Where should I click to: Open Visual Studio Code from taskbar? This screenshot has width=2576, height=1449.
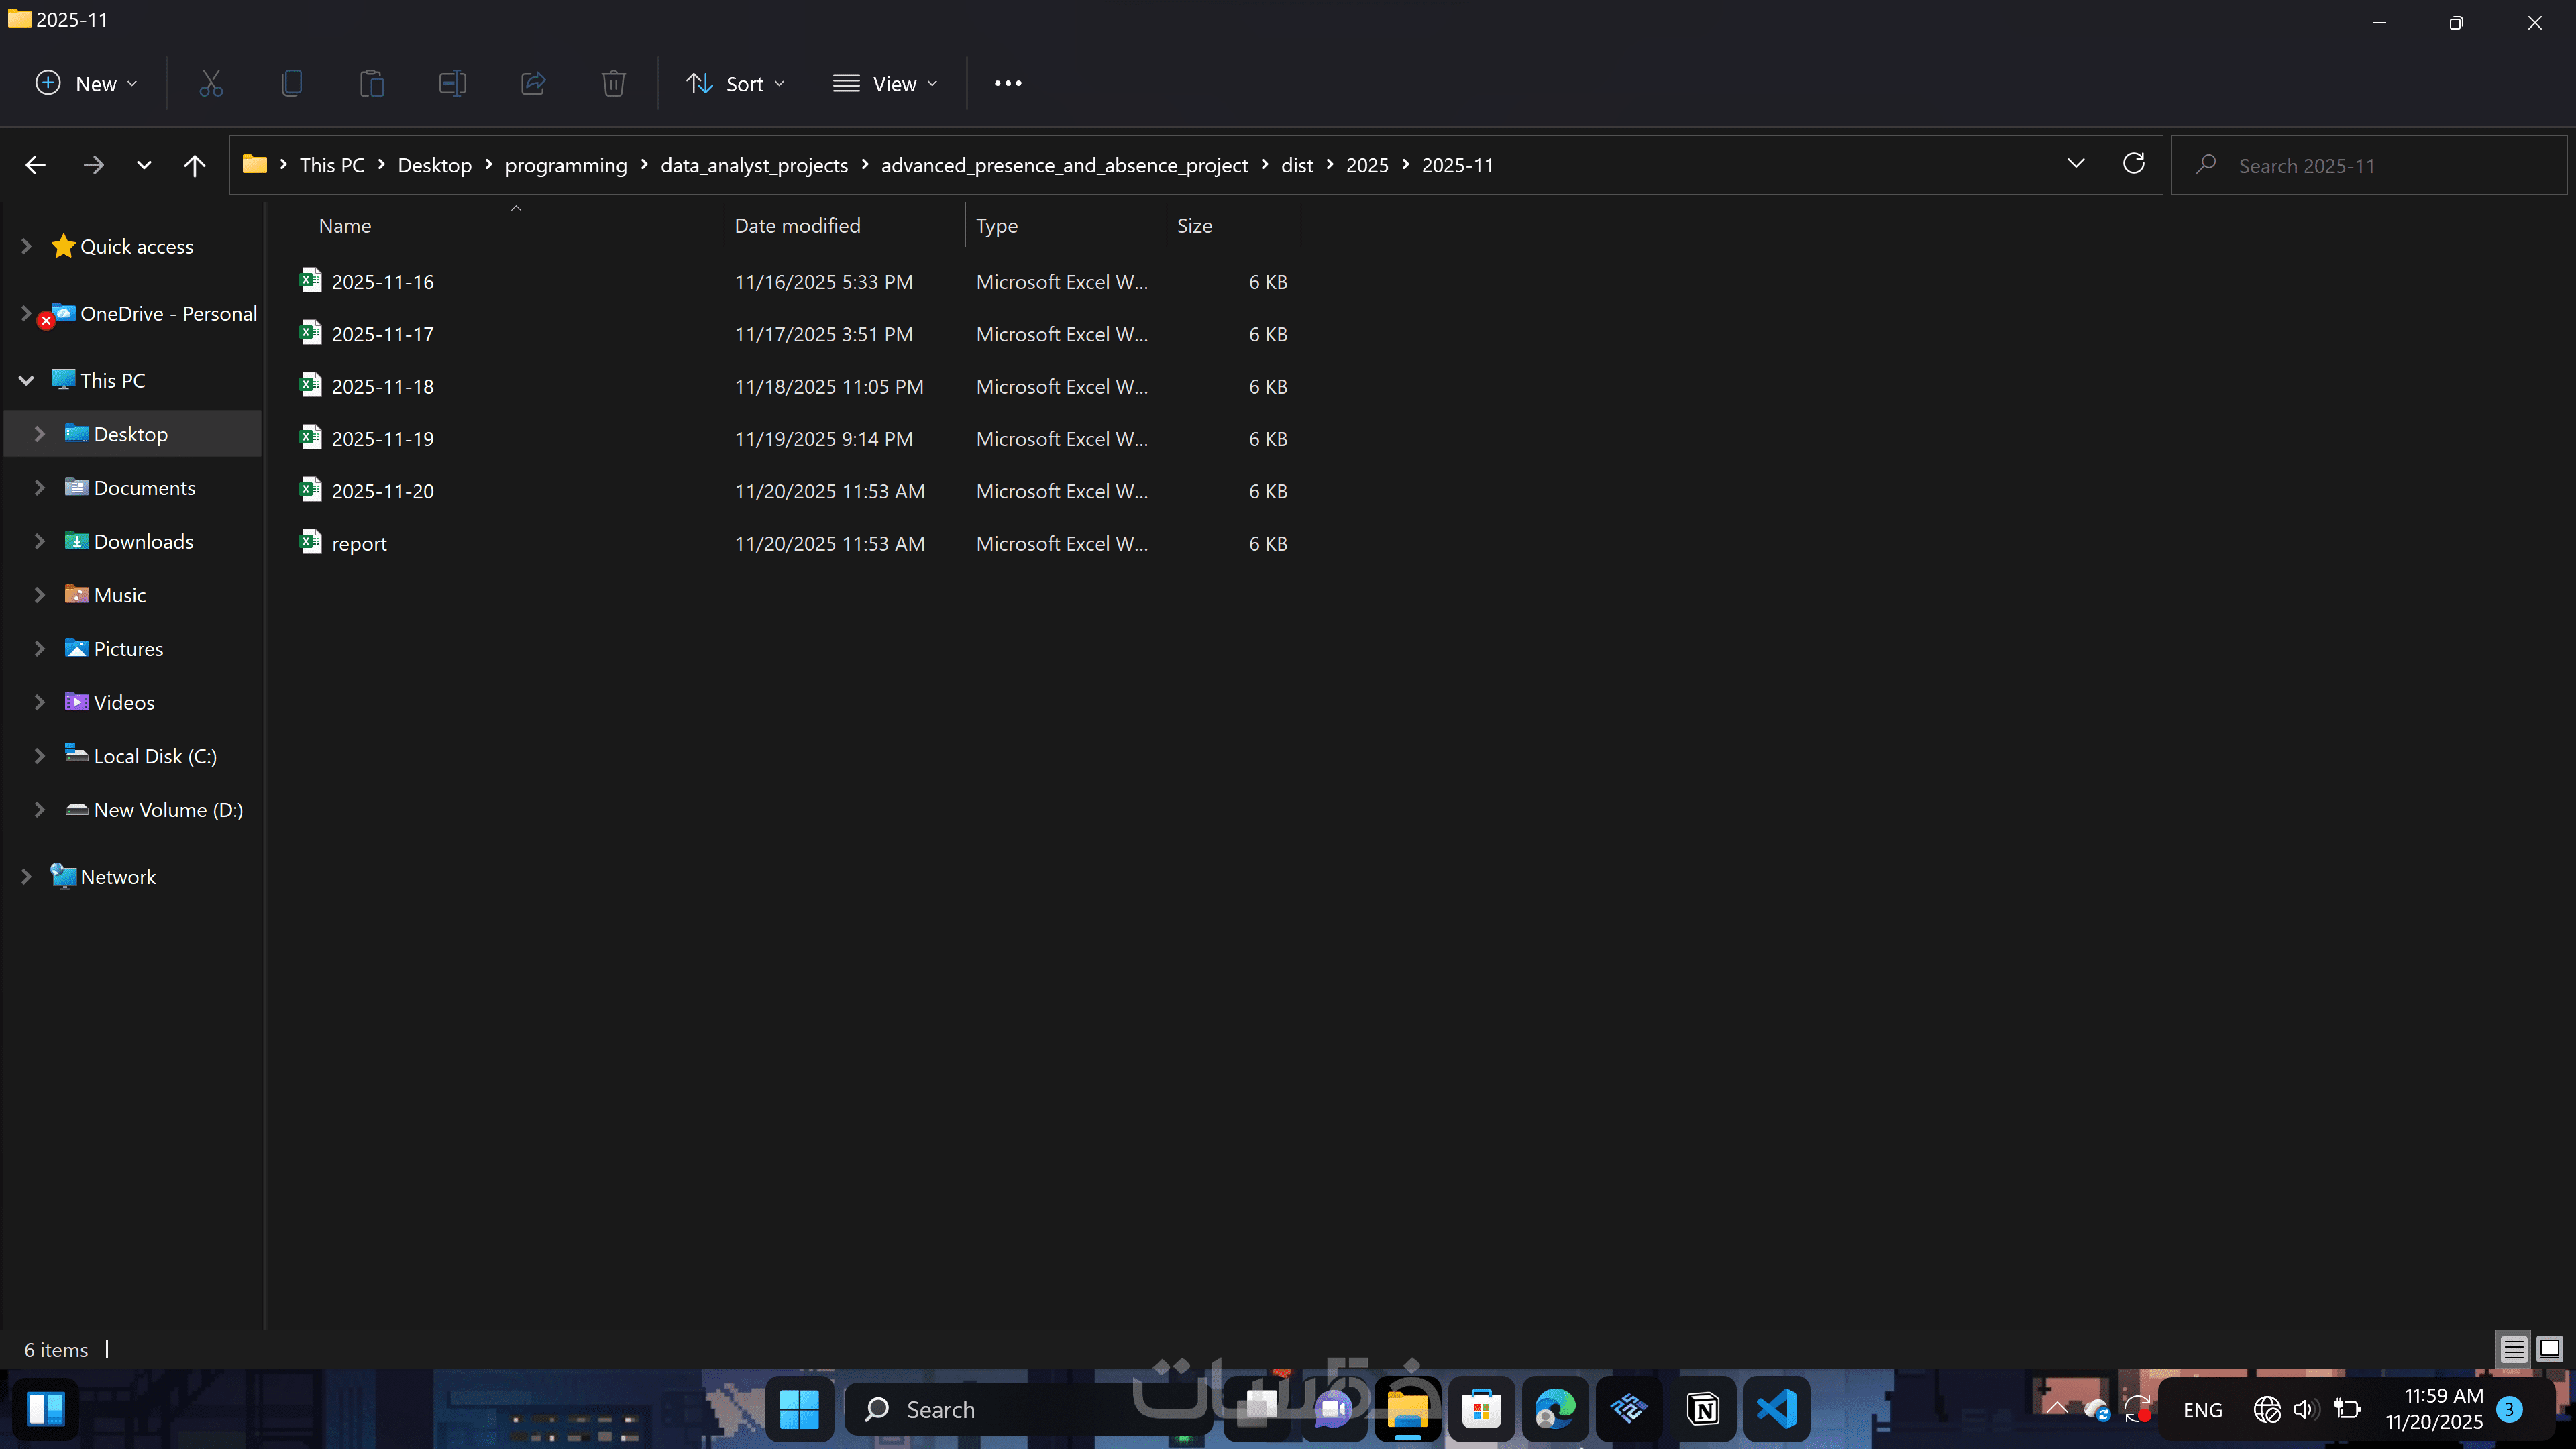tap(1777, 1409)
